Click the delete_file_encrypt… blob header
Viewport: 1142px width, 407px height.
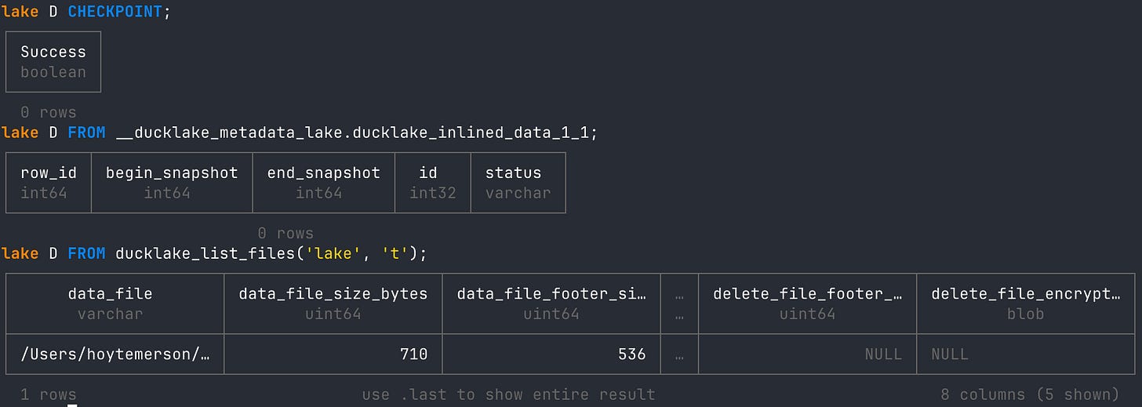pyautogui.click(x=1026, y=303)
